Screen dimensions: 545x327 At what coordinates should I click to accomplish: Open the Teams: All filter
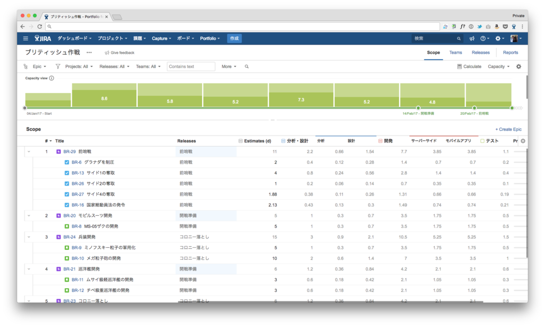point(148,66)
